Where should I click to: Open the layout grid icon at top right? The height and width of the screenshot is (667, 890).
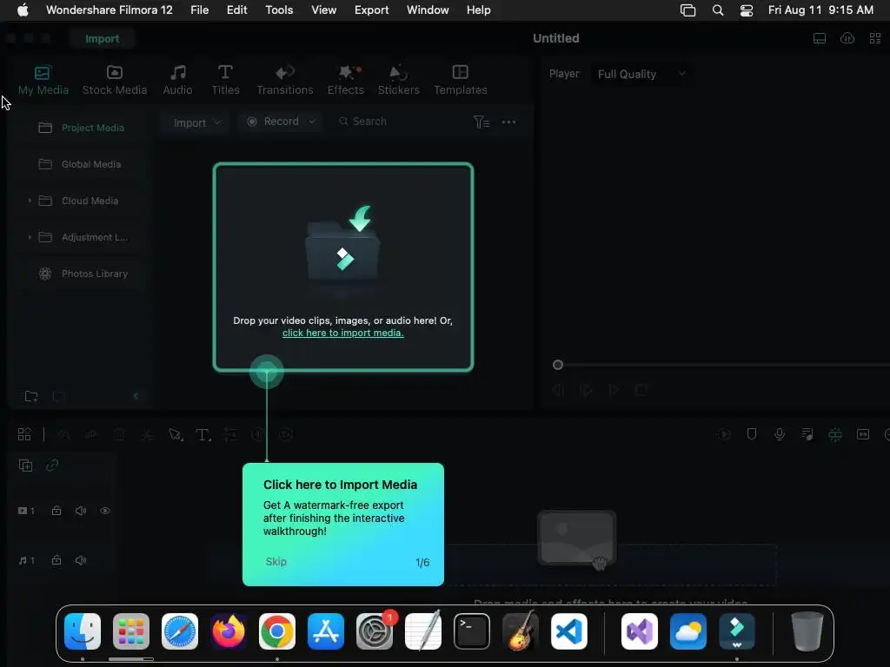pos(874,38)
